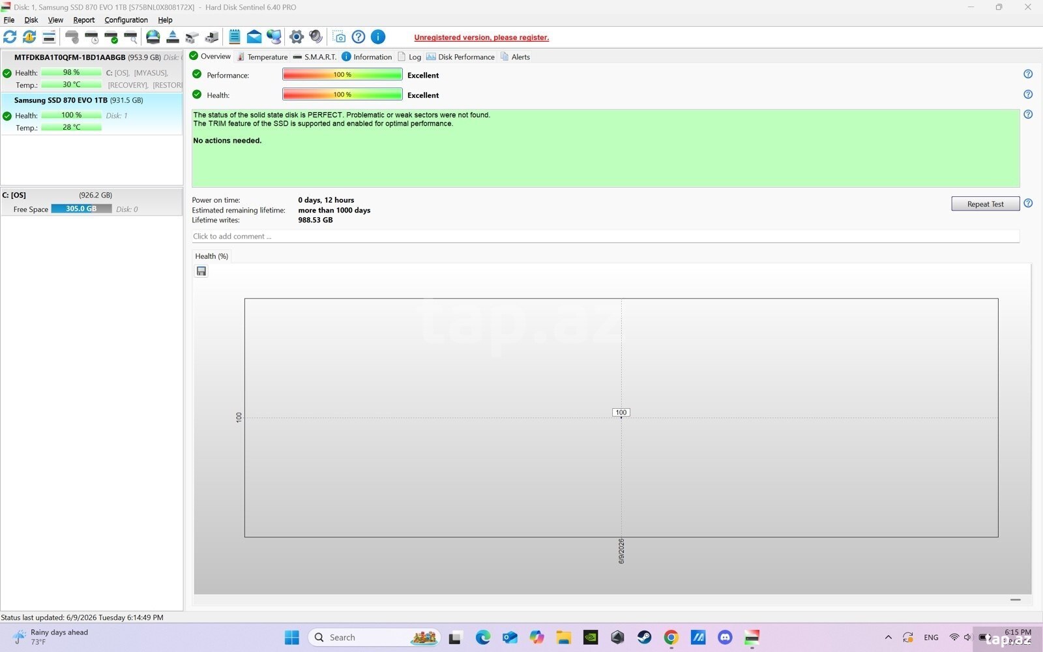Screen dimensions: 1043x652
Task: Open the Windows Start menu
Action: 292,637
